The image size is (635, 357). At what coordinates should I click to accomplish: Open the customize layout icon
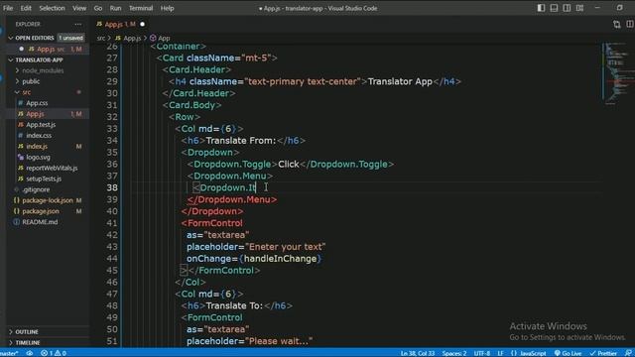pyautogui.click(x=579, y=8)
